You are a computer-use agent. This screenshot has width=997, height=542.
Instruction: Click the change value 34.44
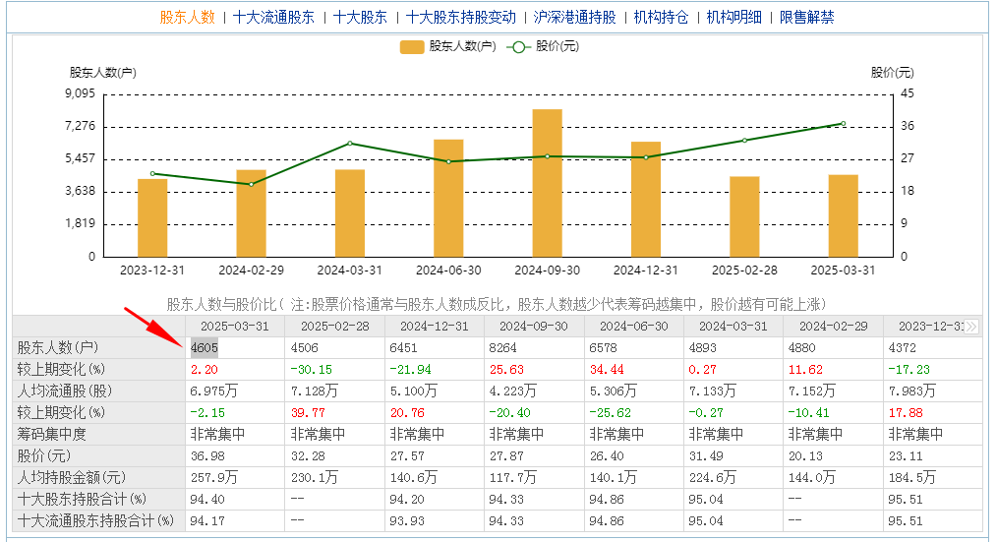[x=607, y=370]
